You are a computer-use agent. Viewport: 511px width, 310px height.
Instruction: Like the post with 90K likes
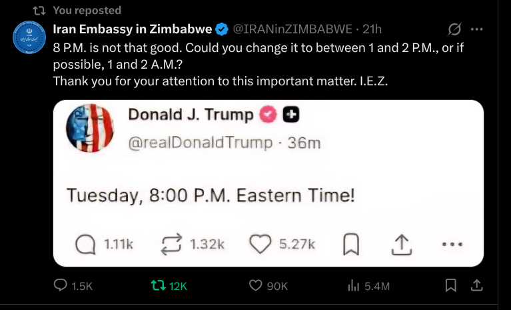256,285
